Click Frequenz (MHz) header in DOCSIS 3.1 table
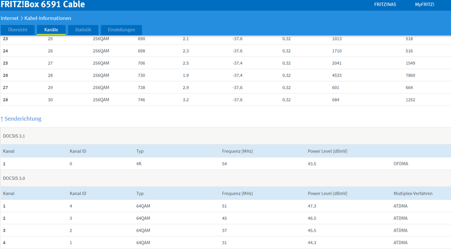Screen dimensions: 451x251 pyautogui.click(x=237, y=151)
